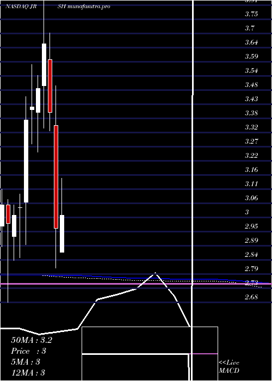Click the 2.68 price axis label
Screen dimensions: 272x381
(251, 297)
